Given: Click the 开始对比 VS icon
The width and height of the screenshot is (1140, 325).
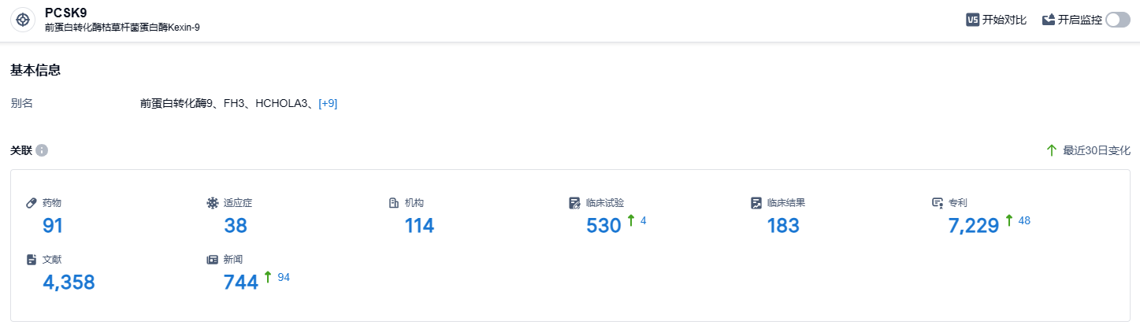Looking at the screenshot, I should (972, 20).
